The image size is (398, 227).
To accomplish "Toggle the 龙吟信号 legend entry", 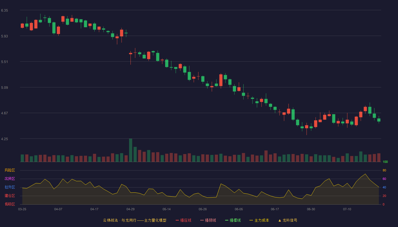I will pyautogui.click(x=288, y=220).
